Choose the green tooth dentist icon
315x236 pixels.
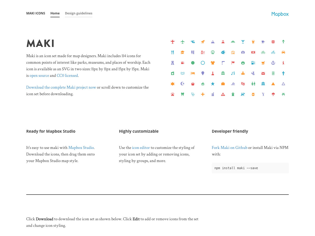tap(182, 94)
